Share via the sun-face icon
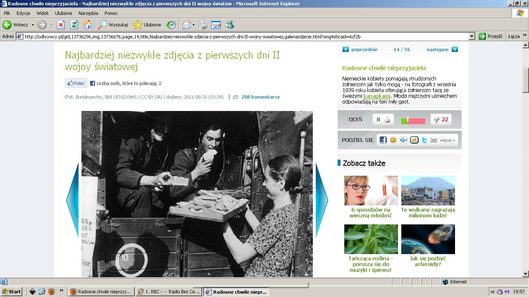Screen dimensions: 529x297 (x=393, y=140)
